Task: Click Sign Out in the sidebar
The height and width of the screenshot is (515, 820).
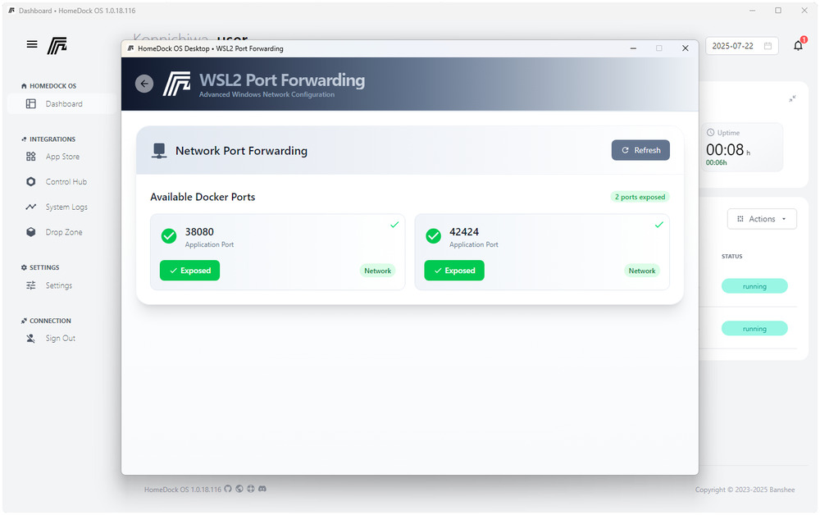Action: 61,339
